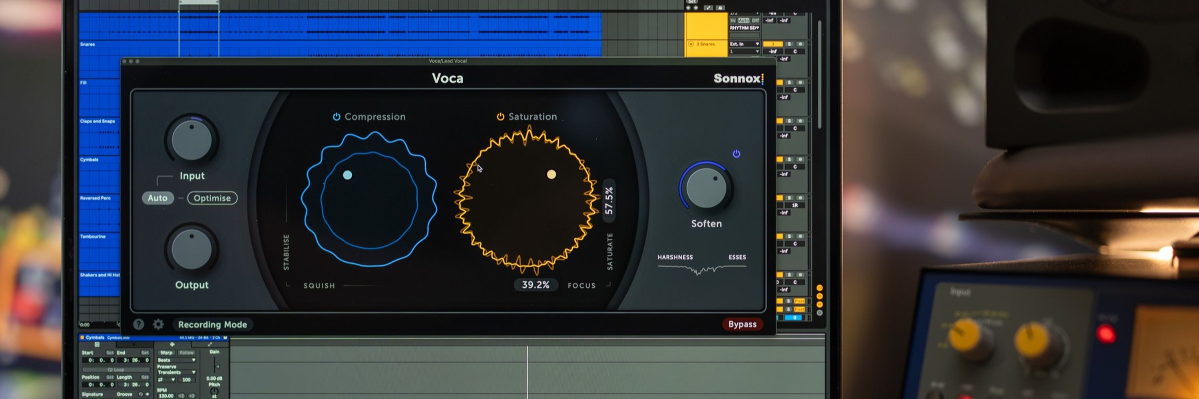This screenshot has height=399, width=1199.
Task: Open Voca help with the question mark icon
Action: pos(138,324)
